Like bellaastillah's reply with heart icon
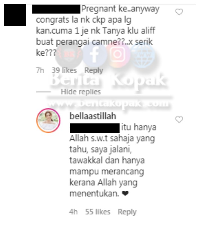 [x=179, y=119]
